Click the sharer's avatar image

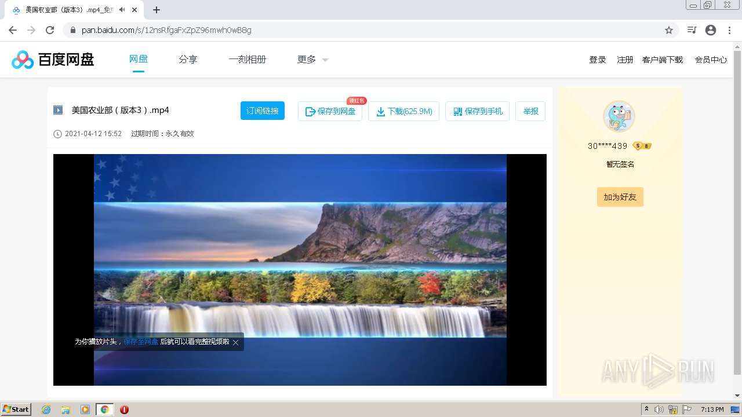(619, 116)
